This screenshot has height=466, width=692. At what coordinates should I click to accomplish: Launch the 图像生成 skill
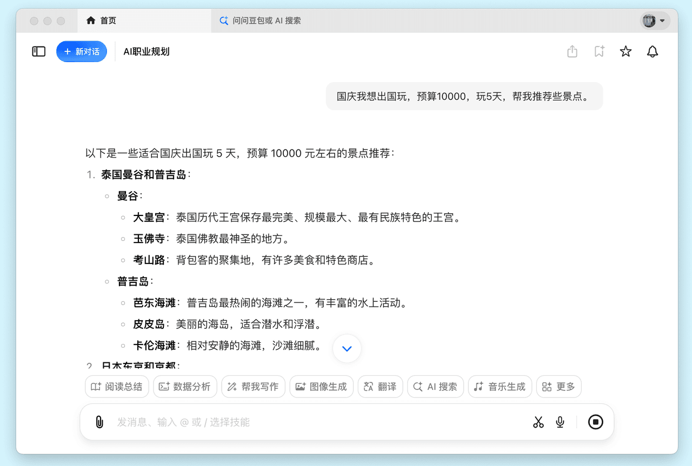click(x=321, y=387)
